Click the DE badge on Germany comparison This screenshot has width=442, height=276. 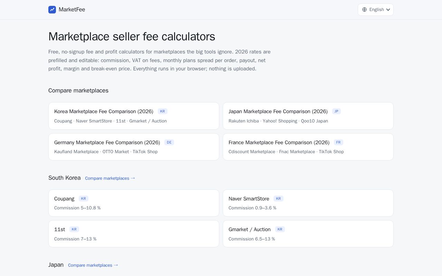tap(169, 142)
